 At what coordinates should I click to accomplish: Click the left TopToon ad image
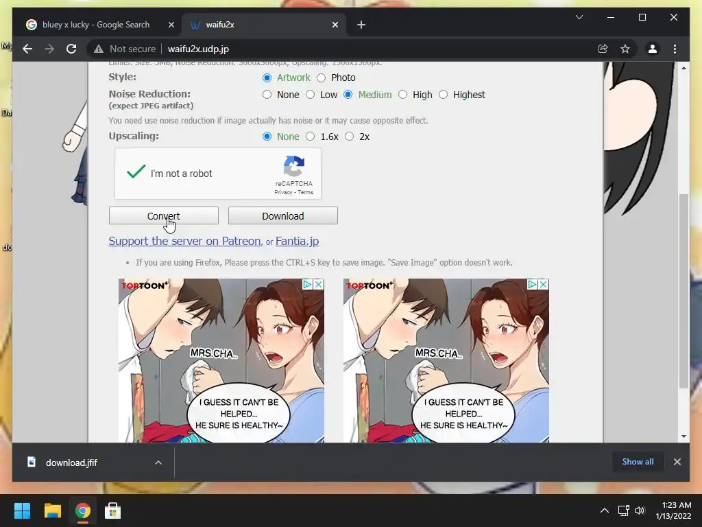[221, 361]
